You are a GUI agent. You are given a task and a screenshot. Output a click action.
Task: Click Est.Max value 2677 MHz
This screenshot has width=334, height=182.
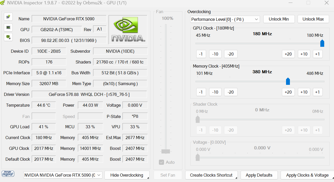click(135, 138)
